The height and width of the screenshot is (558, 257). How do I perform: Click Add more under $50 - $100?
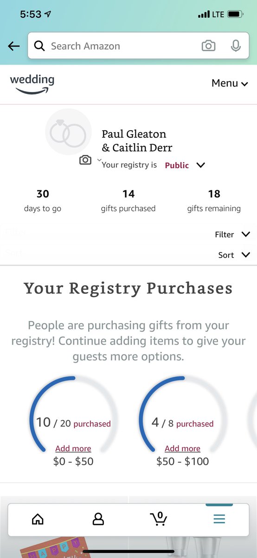point(183,448)
